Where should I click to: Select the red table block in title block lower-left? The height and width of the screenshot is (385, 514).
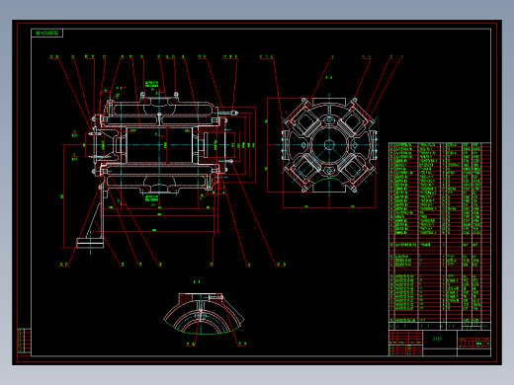(x=405, y=344)
